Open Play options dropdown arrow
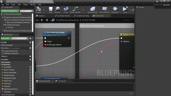 pyautogui.click(x=130, y=10)
